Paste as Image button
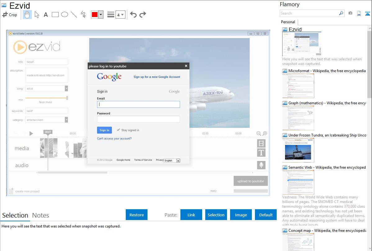The height and width of the screenshot is (251, 372). tap(241, 215)
